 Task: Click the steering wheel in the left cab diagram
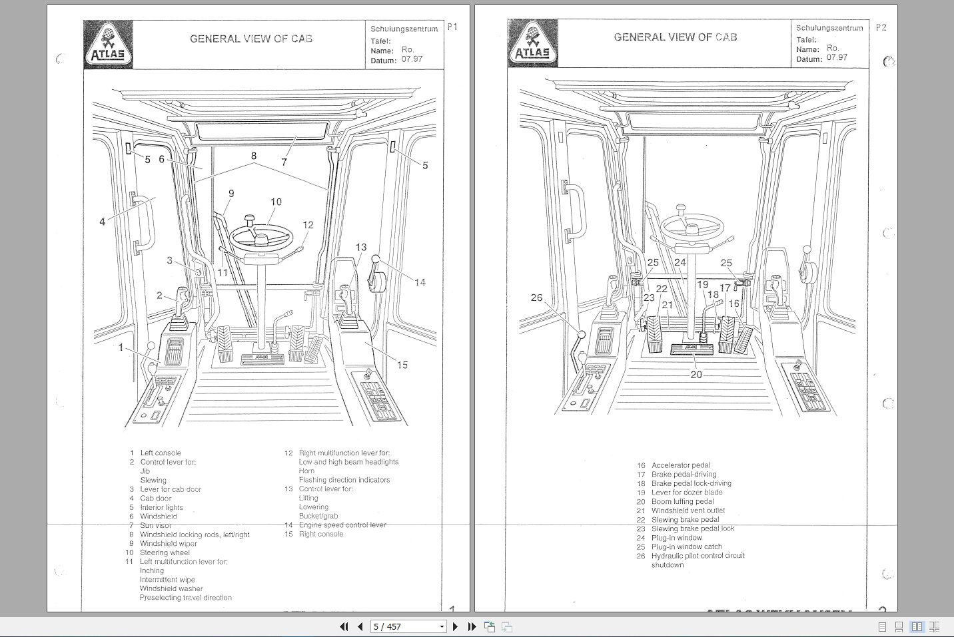tap(262, 240)
